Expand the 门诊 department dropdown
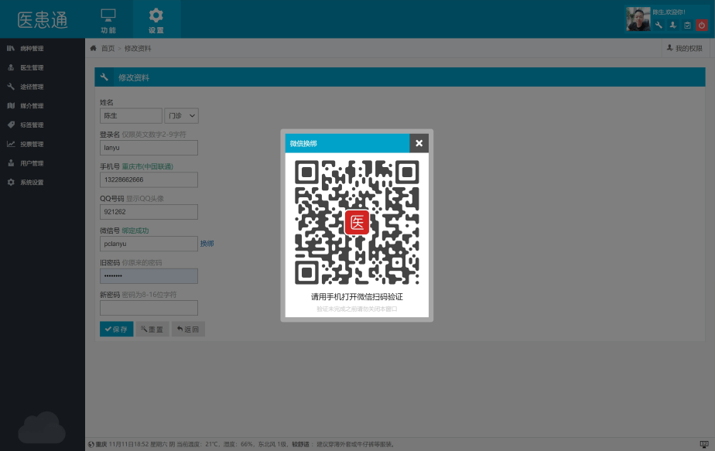The width and height of the screenshot is (715, 451). [182, 116]
